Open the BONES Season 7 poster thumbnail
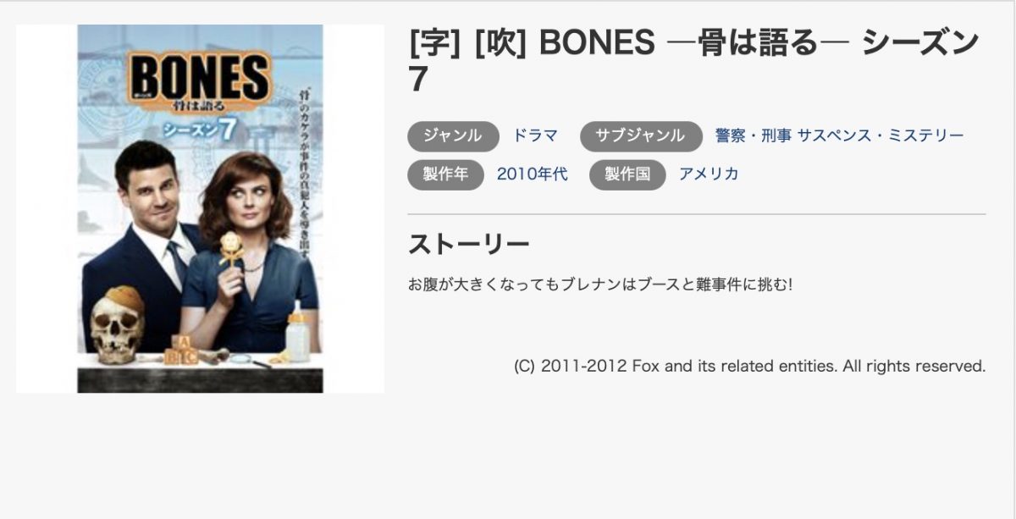 pyautogui.click(x=200, y=208)
